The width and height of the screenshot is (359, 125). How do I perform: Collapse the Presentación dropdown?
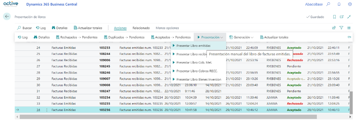[210, 37]
